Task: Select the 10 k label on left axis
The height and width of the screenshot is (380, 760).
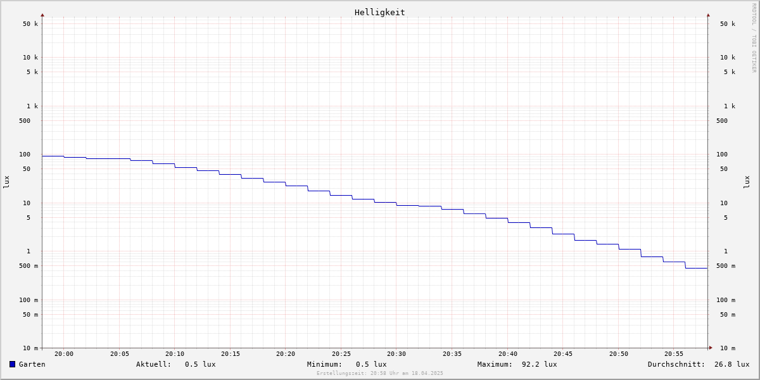Action: coord(30,58)
